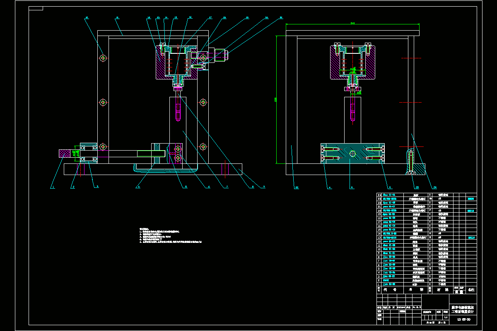Select balloon number 9 under the front view
Viewport: 497px width, 331px height.
263,187
